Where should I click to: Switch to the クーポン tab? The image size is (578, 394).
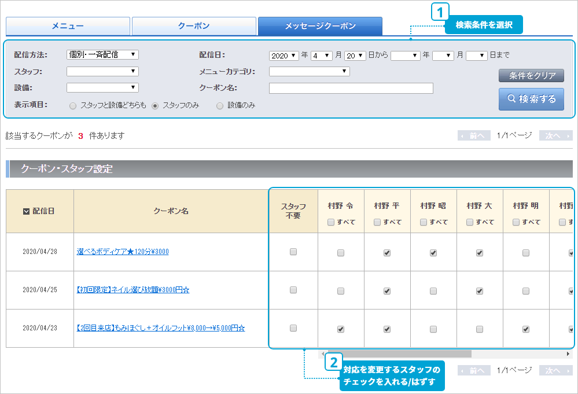click(194, 26)
